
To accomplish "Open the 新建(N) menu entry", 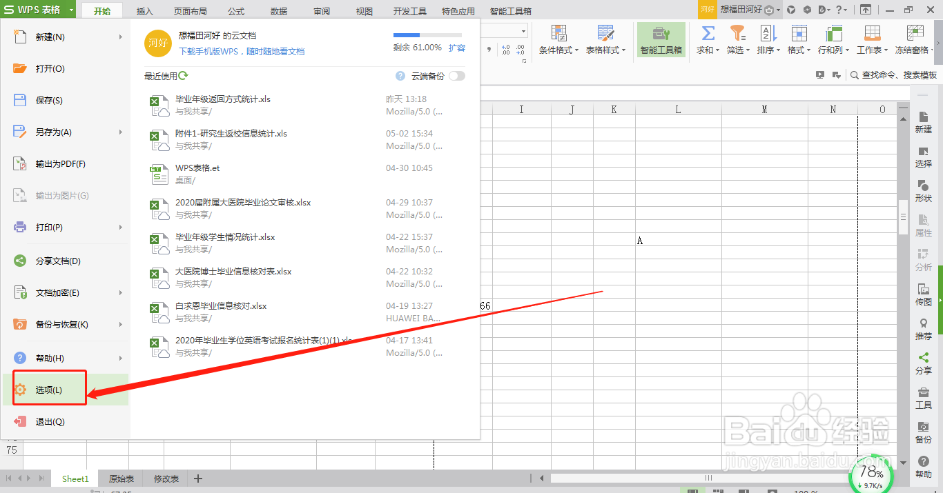I will [65, 37].
